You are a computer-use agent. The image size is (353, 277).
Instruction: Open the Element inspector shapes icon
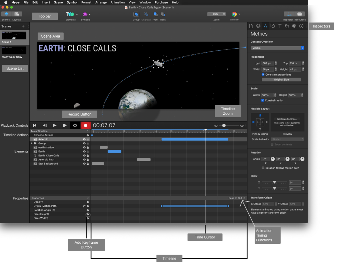pyautogui.click(x=273, y=26)
